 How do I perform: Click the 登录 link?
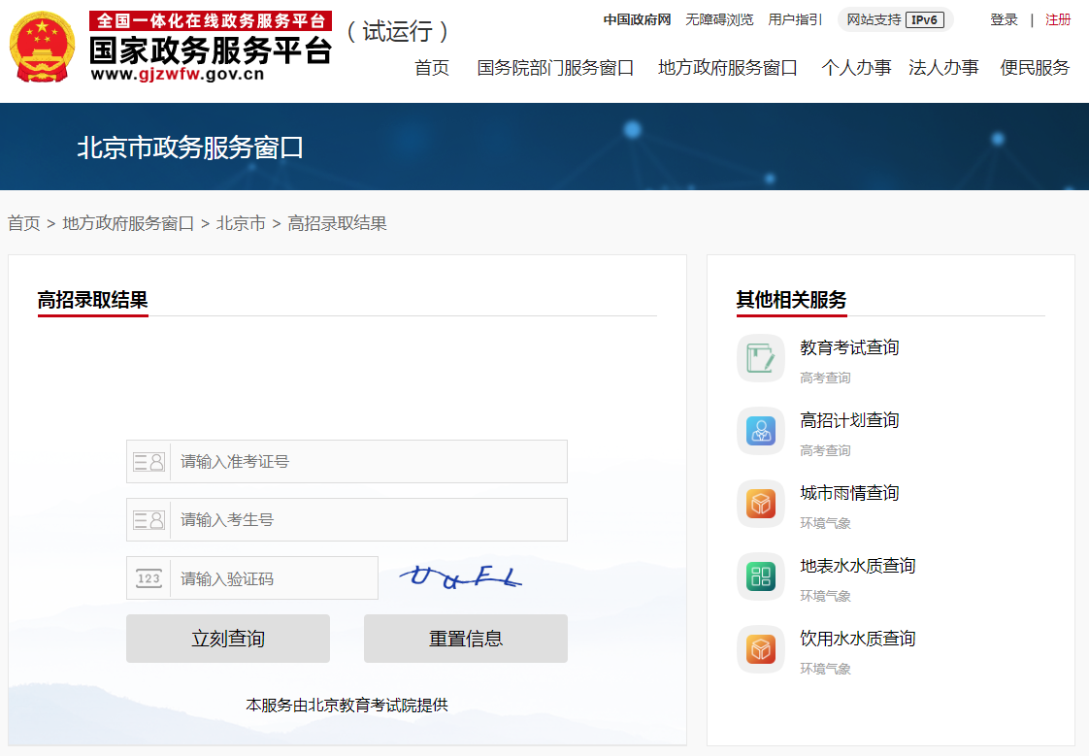coord(1004,20)
